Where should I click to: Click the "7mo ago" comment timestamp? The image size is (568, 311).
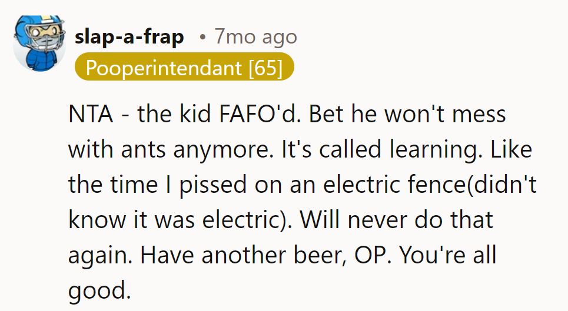pyautogui.click(x=255, y=38)
